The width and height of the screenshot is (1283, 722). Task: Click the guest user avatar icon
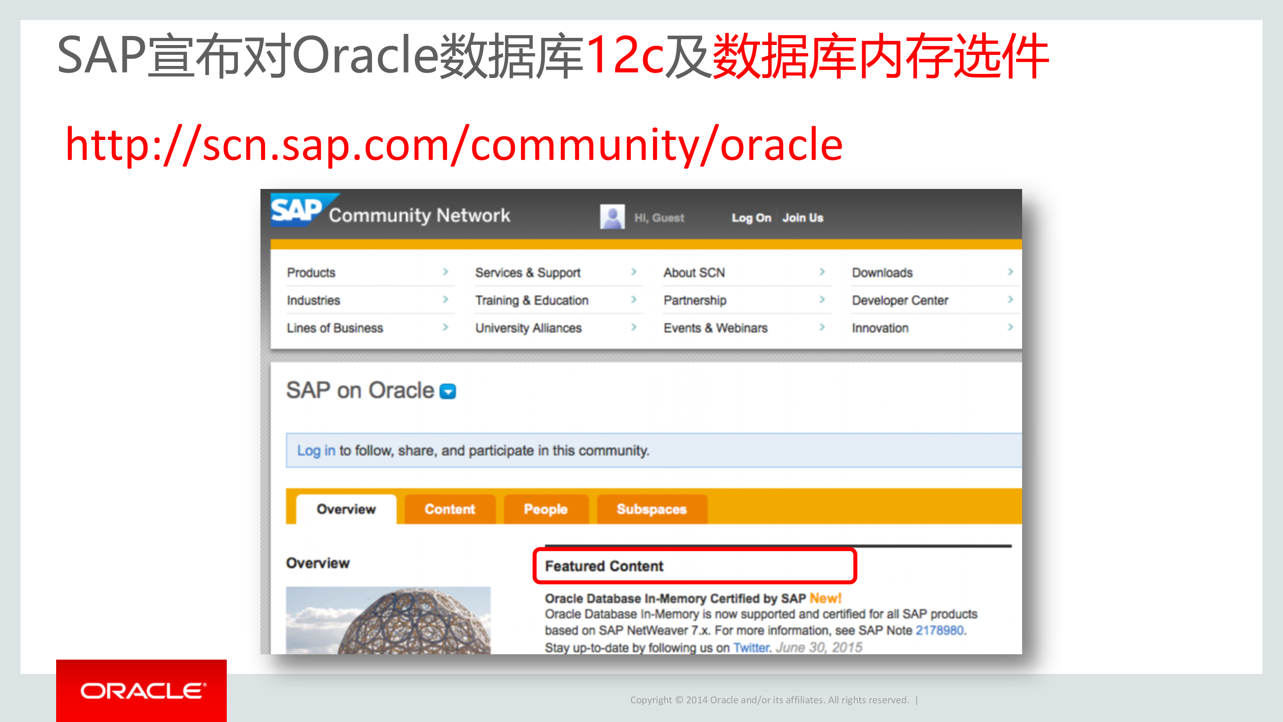[x=613, y=216]
